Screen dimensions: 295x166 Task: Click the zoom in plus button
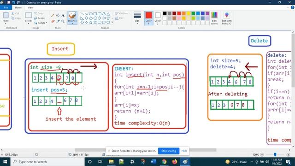coord(288,155)
